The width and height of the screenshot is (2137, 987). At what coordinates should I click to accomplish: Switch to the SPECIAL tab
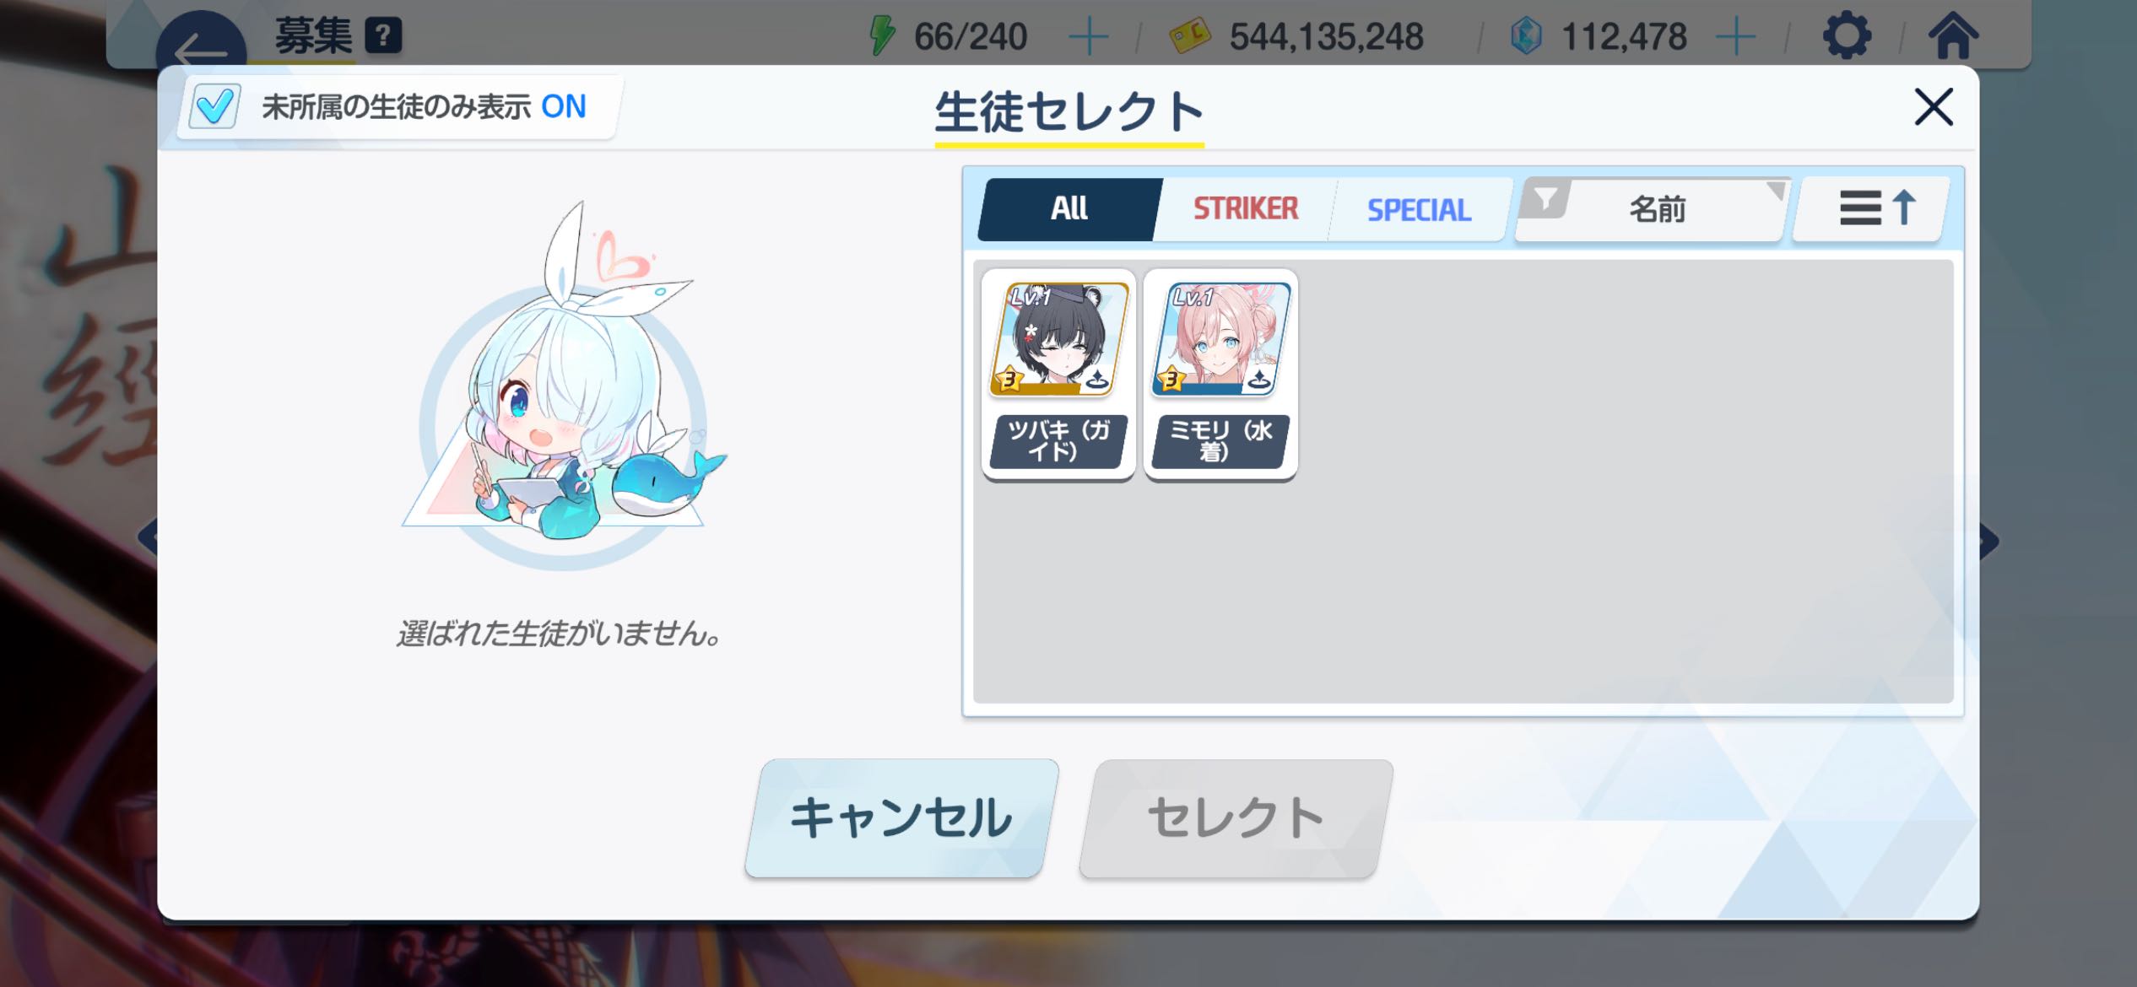tap(1419, 209)
